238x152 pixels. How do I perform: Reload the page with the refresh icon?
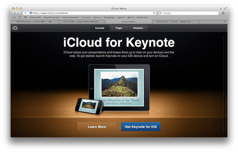(154, 13)
